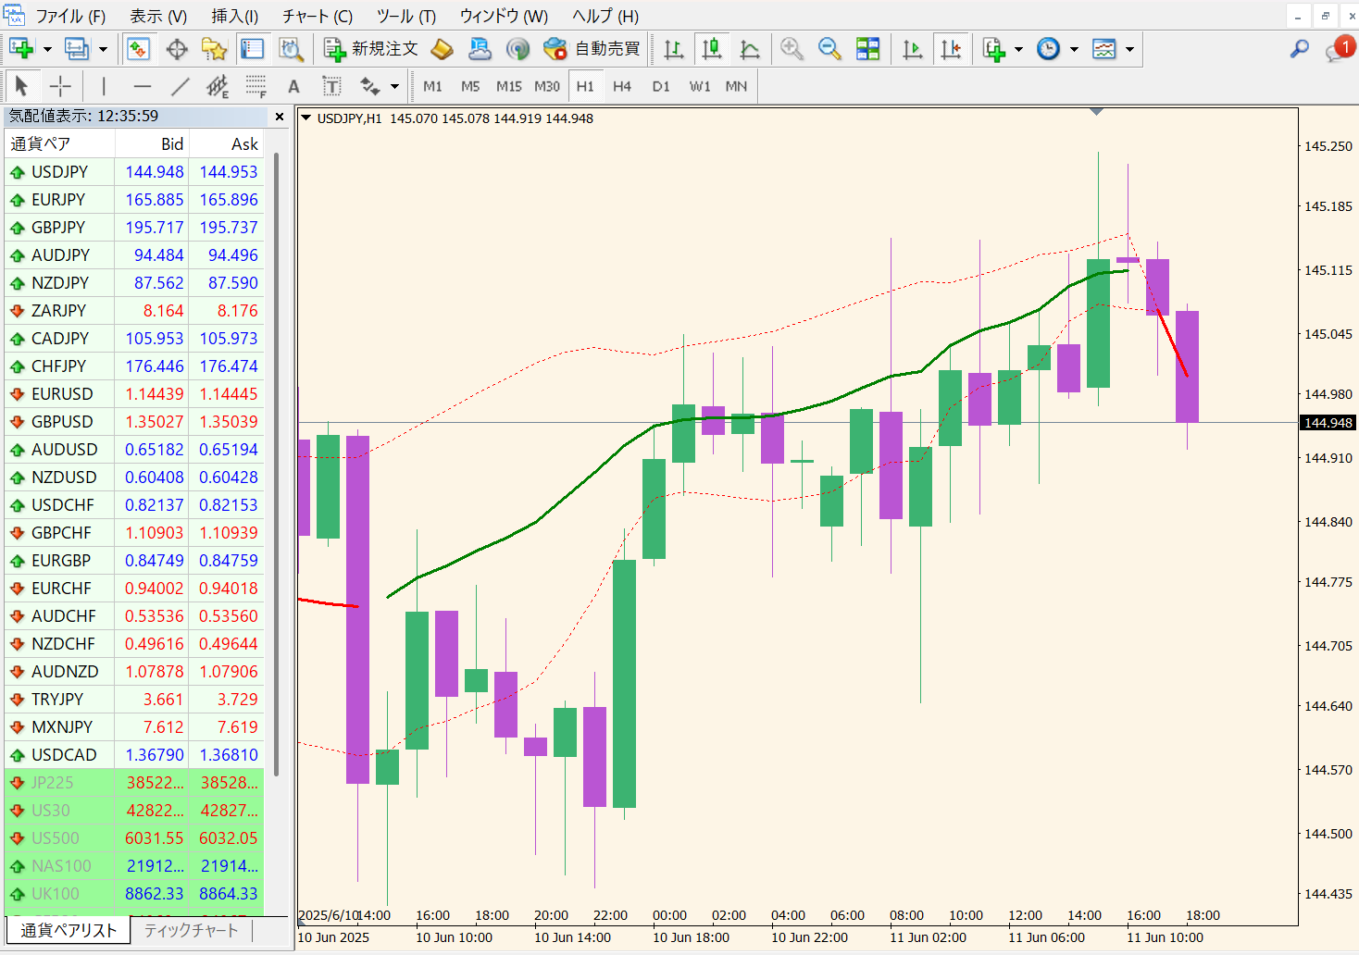Select the equidistant channel tool
Image resolution: width=1359 pixels, height=955 pixels.
click(x=218, y=86)
